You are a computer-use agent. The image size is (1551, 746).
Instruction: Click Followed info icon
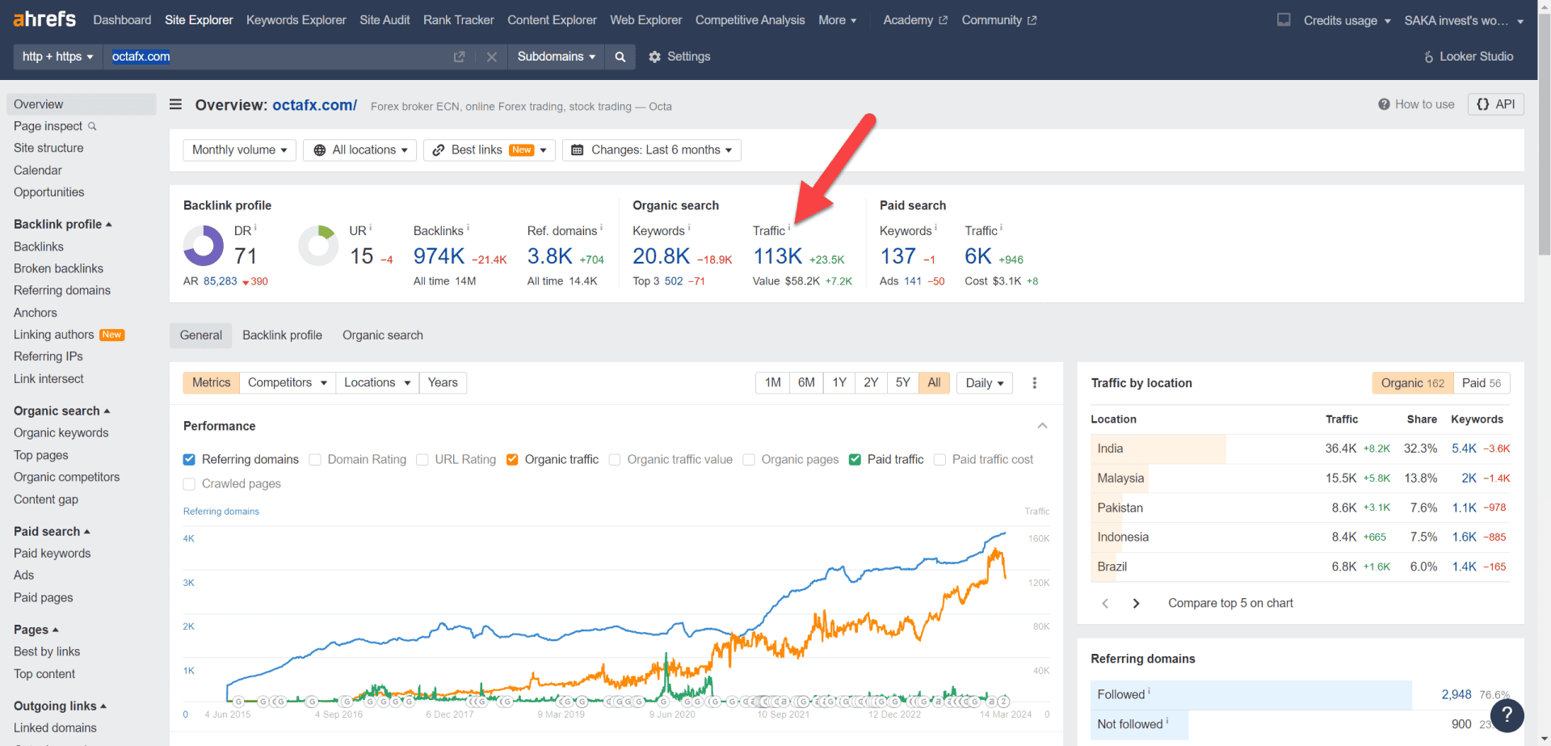point(1149,692)
